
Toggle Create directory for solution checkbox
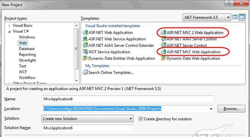coord(140,119)
